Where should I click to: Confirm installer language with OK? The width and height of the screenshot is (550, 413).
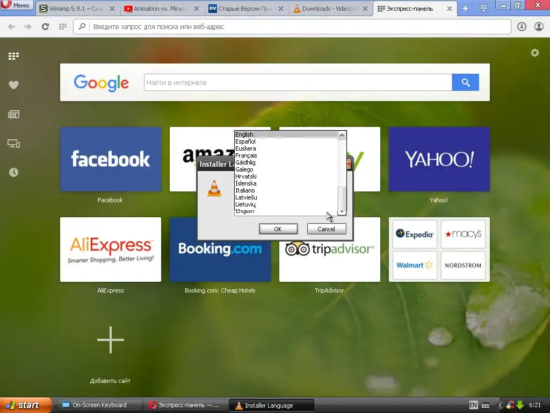pos(278,229)
